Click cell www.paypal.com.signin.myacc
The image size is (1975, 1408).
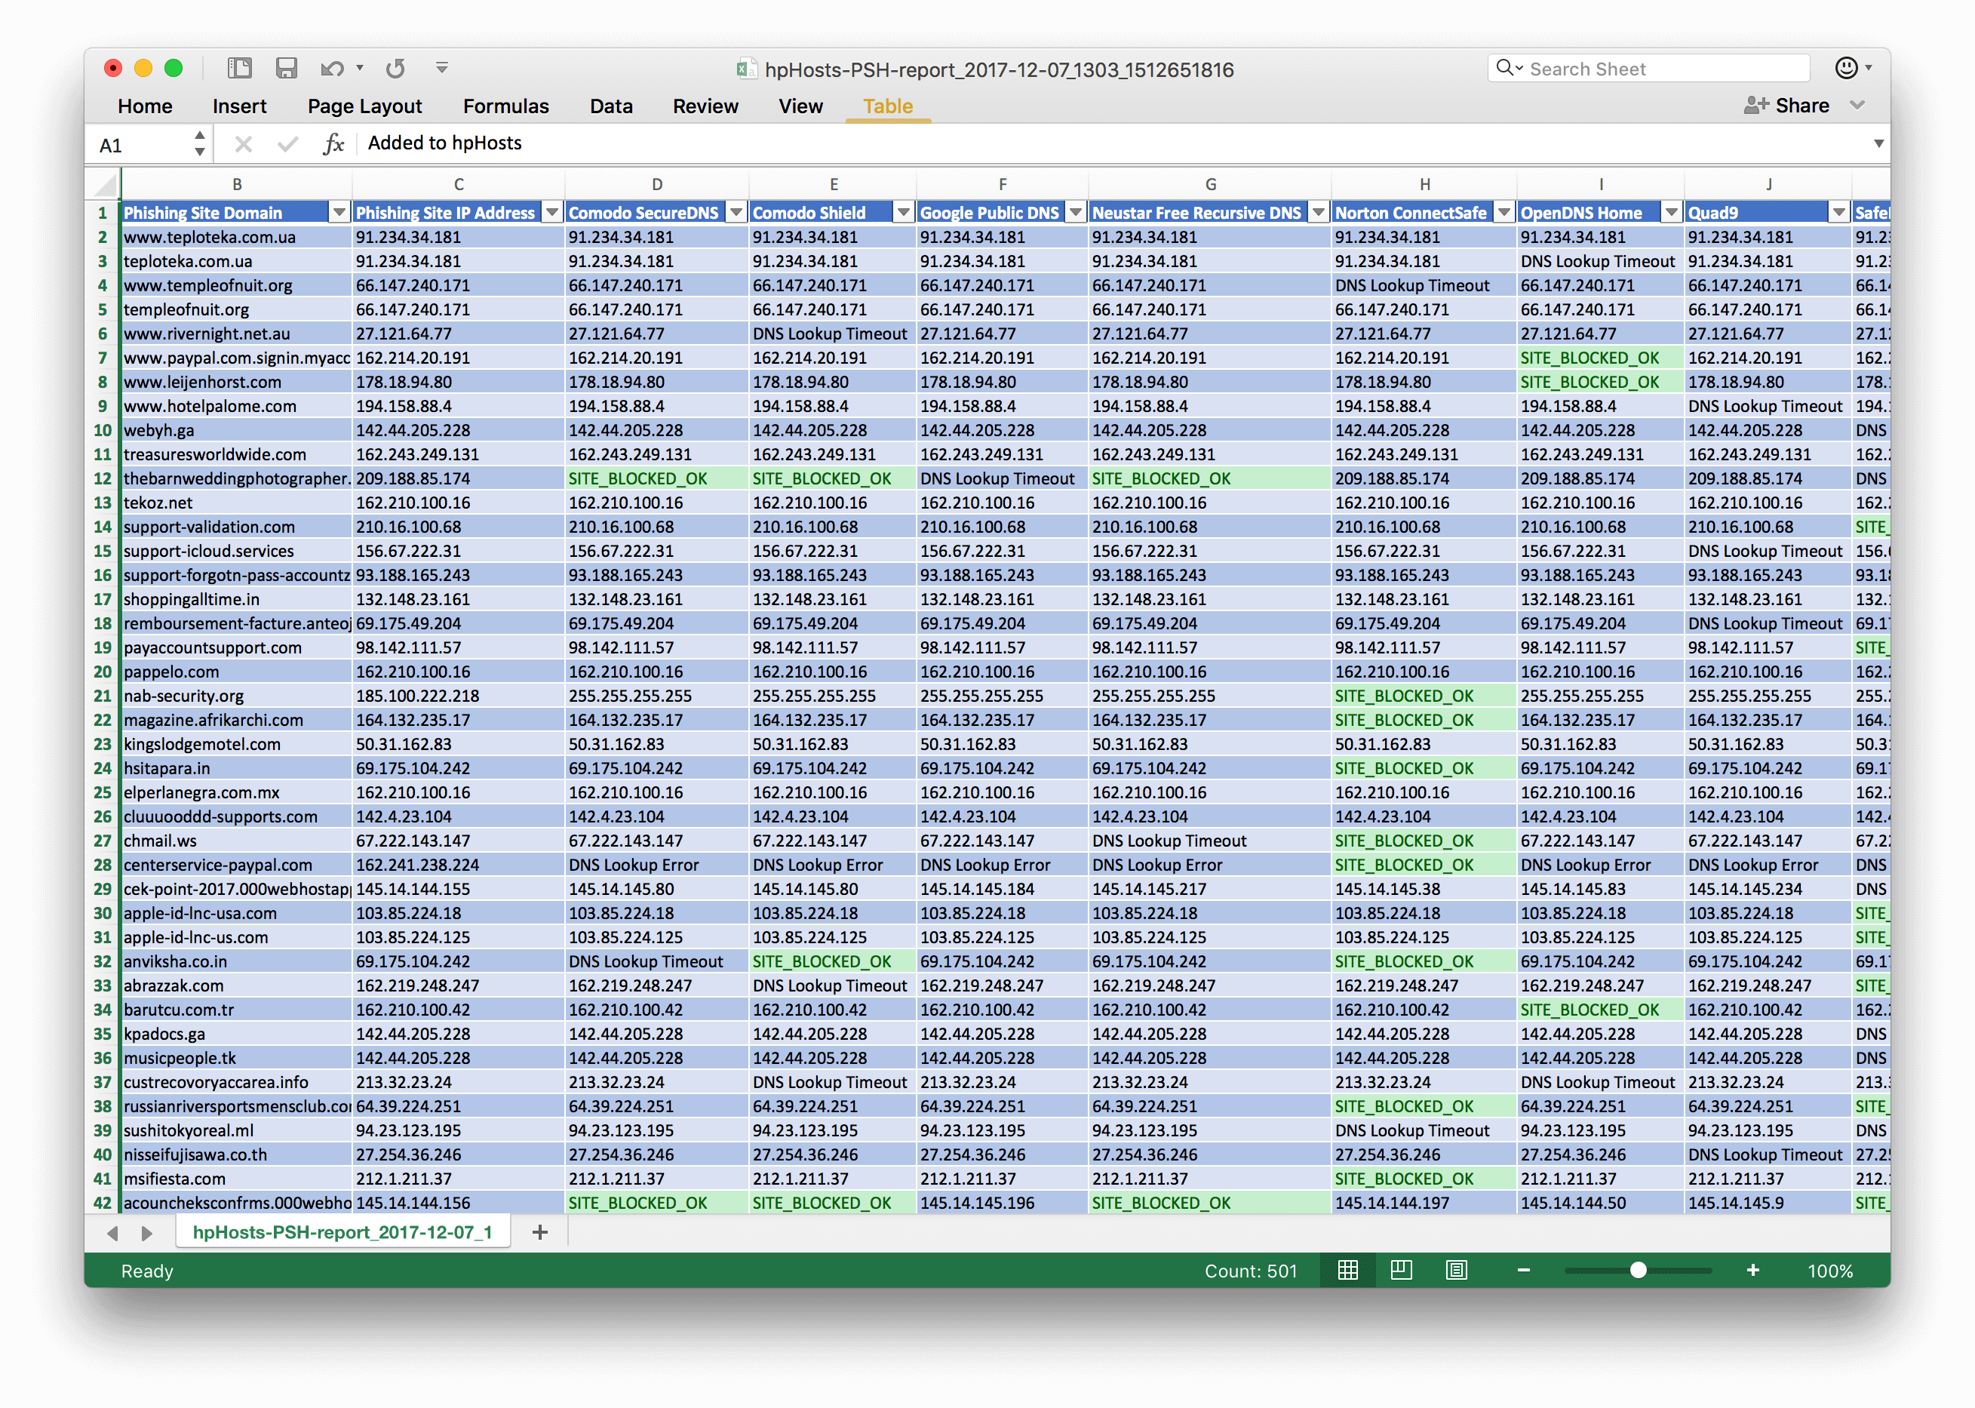[x=235, y=358]
